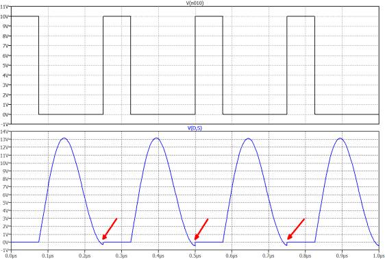Click the 10V label on V(n010) axis

(x=4, y=16)
